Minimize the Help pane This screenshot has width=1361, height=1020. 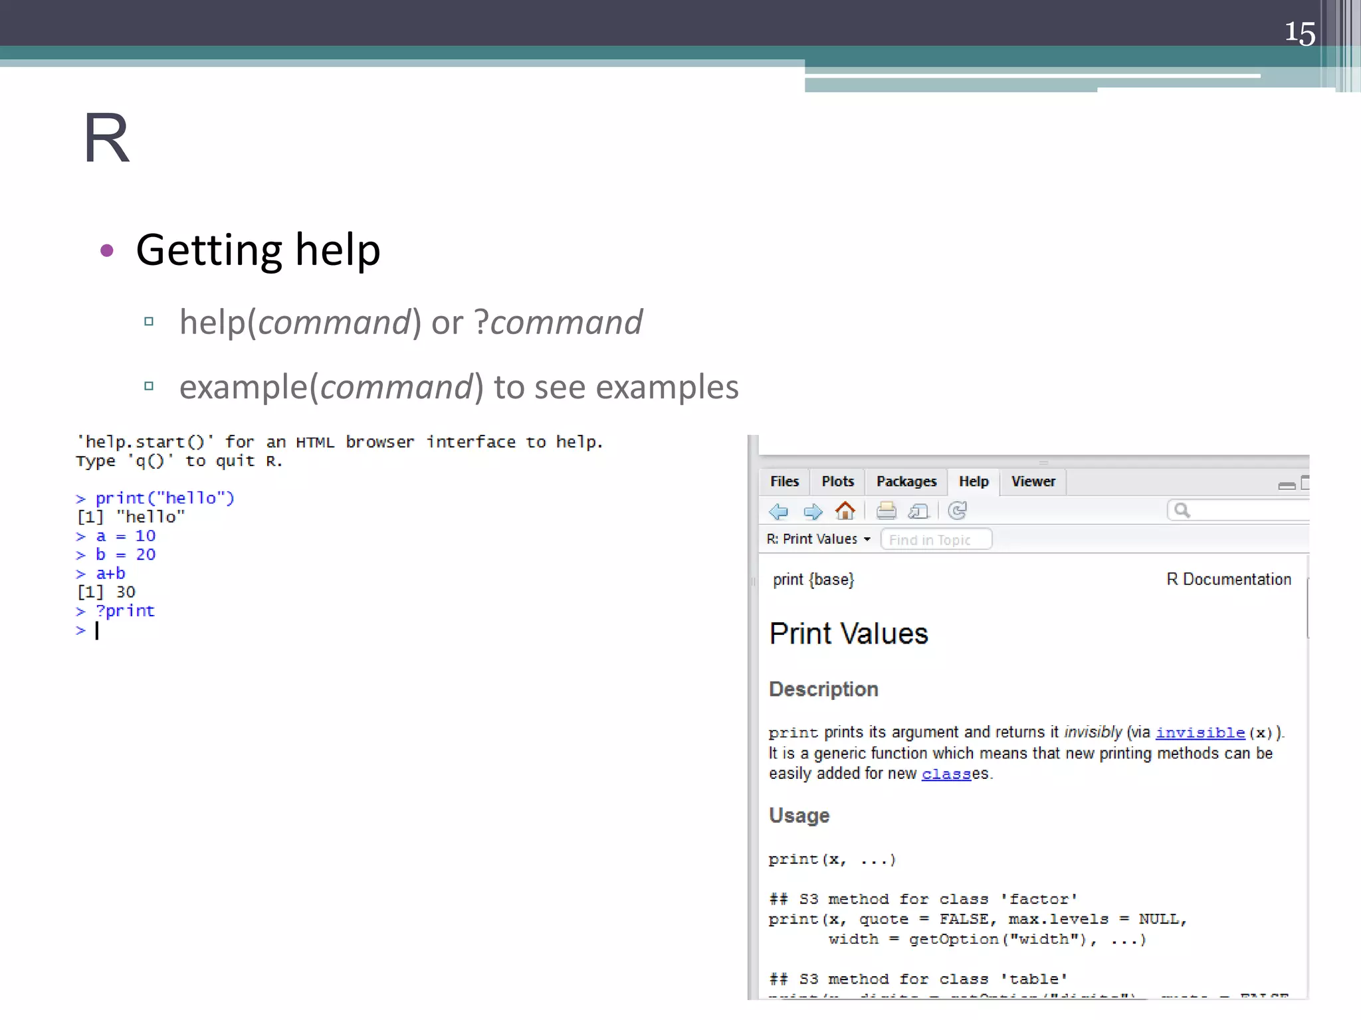pyautogui.click(x=1287, y=485)
